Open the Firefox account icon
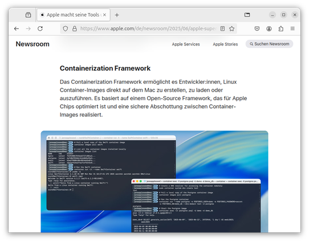The width and height of the screenshot is (309, 242). coord(269,28)
